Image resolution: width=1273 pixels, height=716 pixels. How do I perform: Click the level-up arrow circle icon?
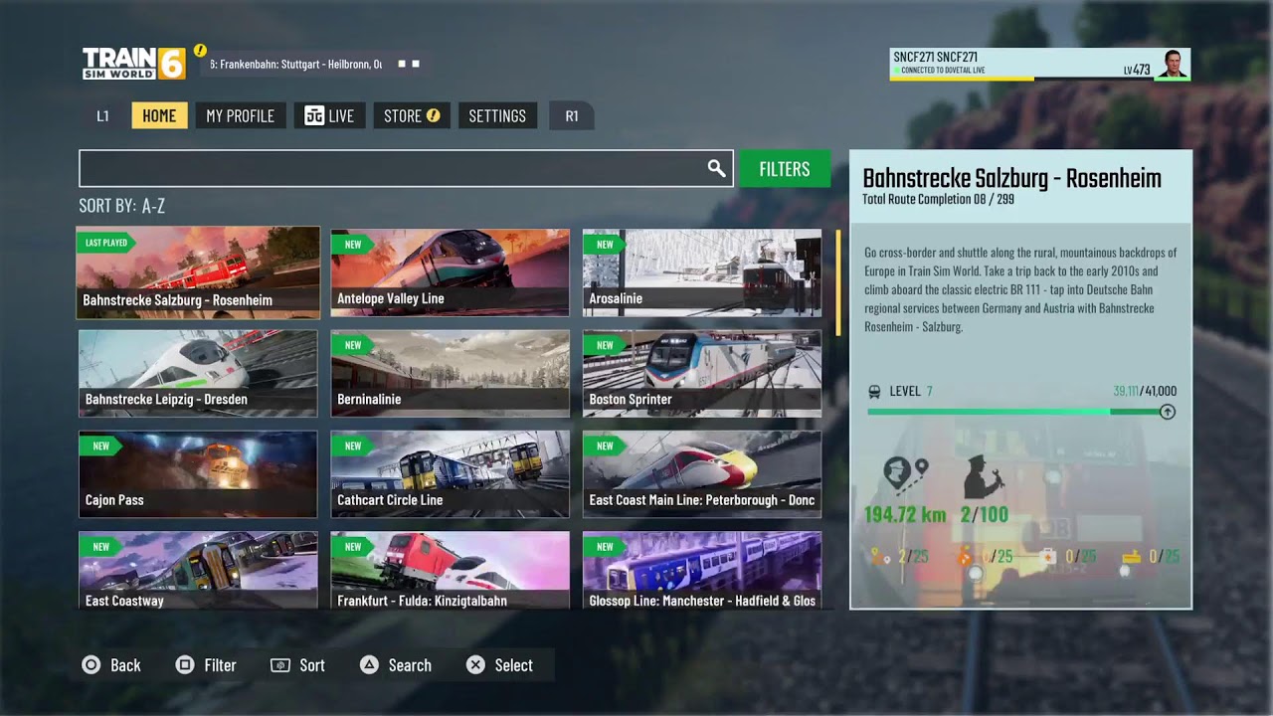[1168, 412]
